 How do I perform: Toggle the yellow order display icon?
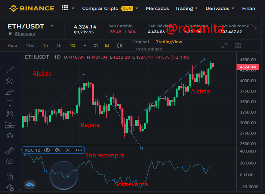(107, 45)
